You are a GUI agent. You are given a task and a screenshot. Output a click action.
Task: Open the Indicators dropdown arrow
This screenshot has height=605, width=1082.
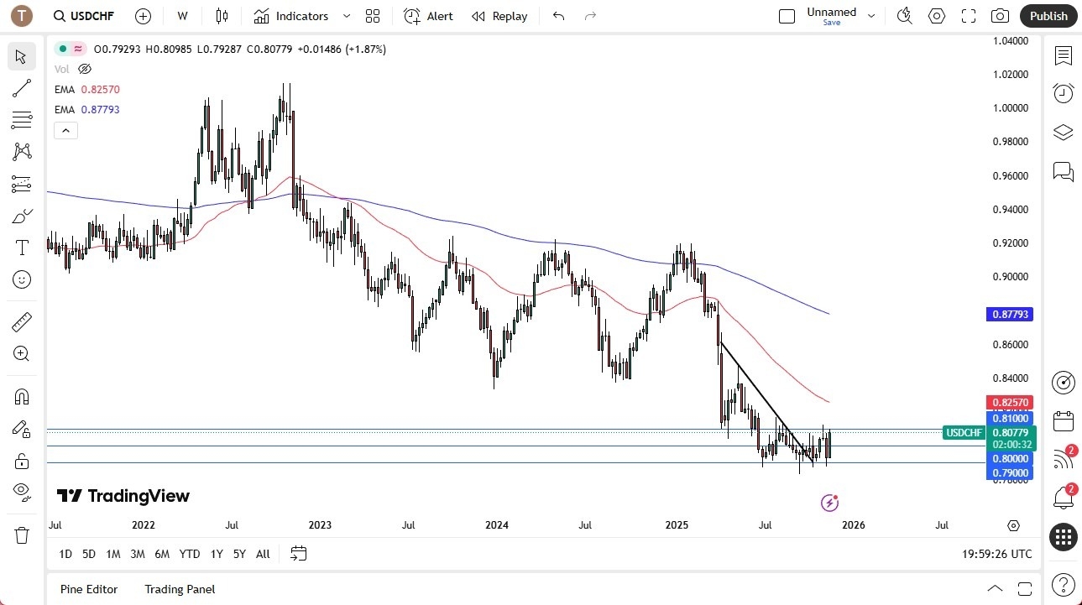[345, 15]
